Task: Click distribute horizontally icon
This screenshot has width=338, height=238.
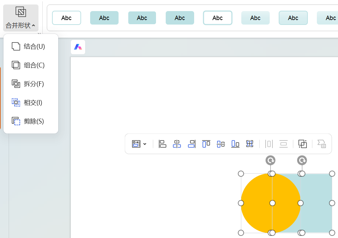Action: [x=269, y=144]
